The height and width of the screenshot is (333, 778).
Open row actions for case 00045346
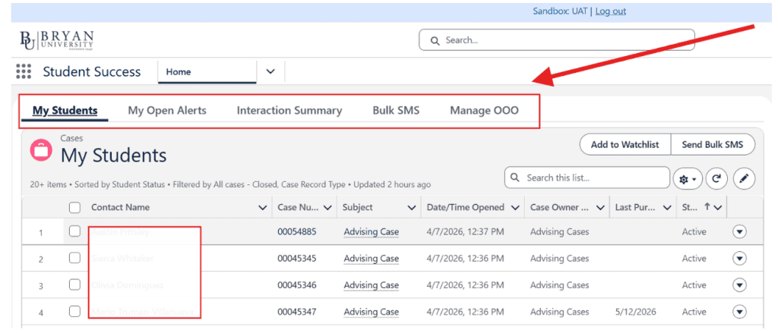[739, 285]
